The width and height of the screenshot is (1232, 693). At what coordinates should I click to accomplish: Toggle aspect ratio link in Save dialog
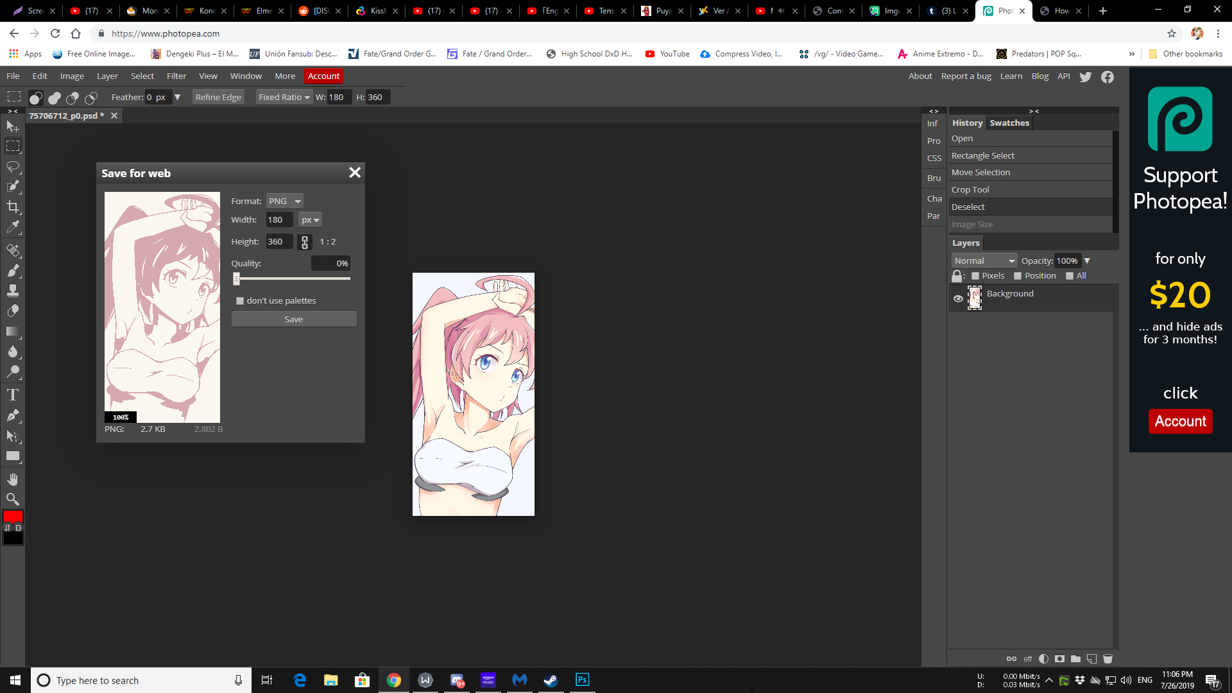[305, 242]
